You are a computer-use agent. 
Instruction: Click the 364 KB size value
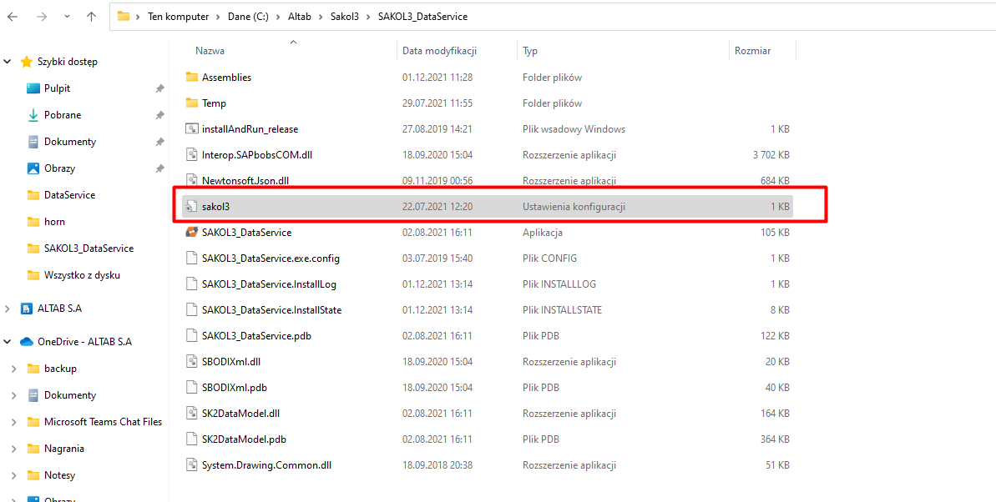[775, 439]
